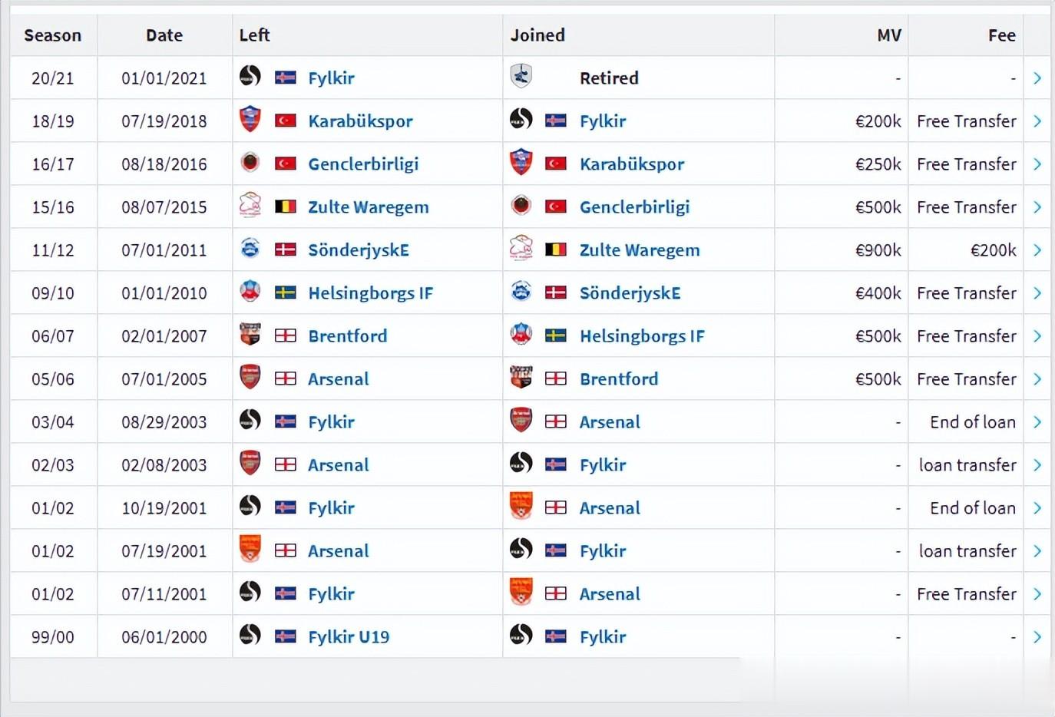Image resolution: width=1055 pixels, height=717 pixels.
Task: Click the MV column header
Action: 888,35
